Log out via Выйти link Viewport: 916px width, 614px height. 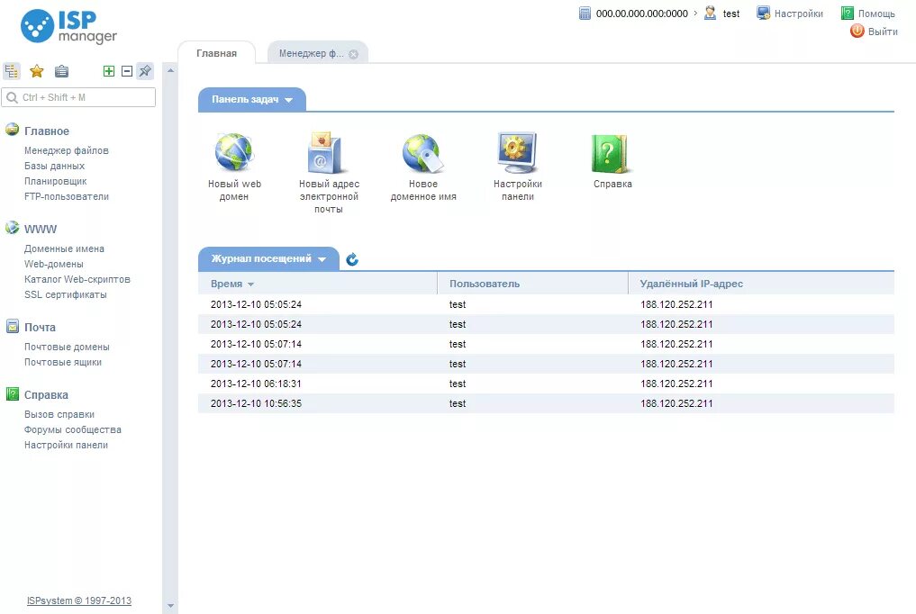tap(883, 32)
